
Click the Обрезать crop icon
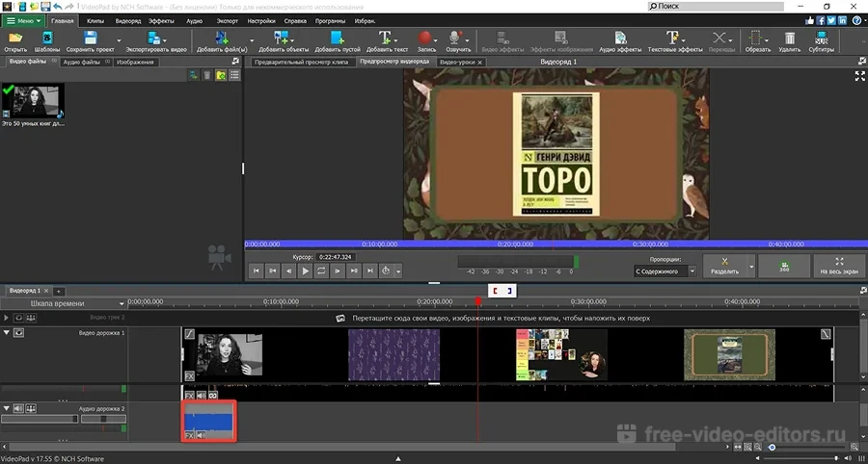click(x=754, y=38)
